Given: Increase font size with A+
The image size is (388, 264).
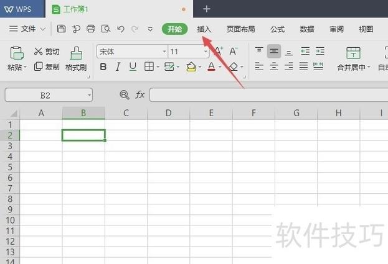Looking at the screenshot, I should click(x=218, y=52).
